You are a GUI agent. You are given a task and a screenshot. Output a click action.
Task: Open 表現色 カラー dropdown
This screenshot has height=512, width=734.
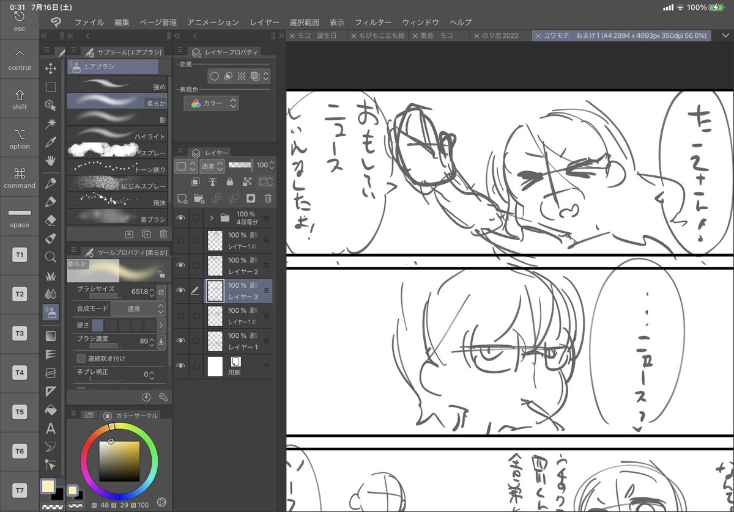211,103
